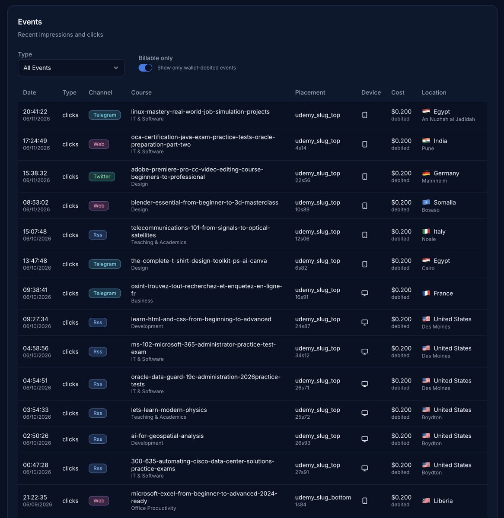Screen dimensions: 504x518
Task: Click the Egypt flag in the Cairo row
Action: tap(426, 261)
